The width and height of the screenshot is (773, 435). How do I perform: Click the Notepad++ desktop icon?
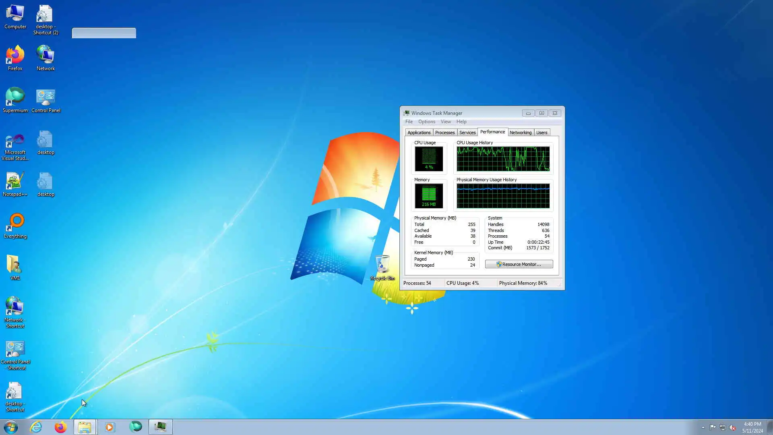15,182
